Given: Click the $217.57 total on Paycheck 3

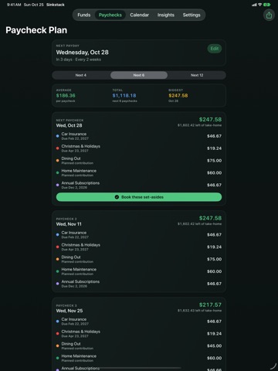Looking at the screenshot, I should [210, 305].
